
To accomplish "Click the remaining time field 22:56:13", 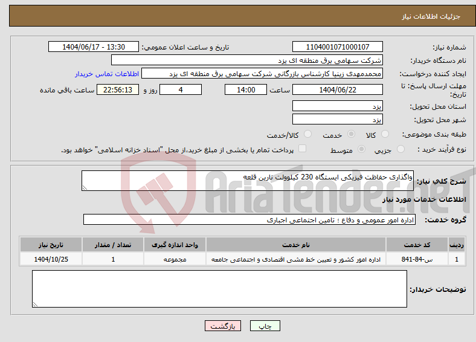I will pyautogui.click(x=118, y=89).
